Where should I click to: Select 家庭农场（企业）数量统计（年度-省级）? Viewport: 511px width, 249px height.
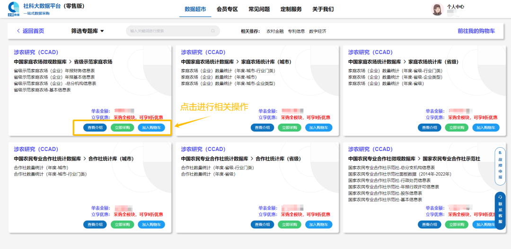tap(386, 83)
